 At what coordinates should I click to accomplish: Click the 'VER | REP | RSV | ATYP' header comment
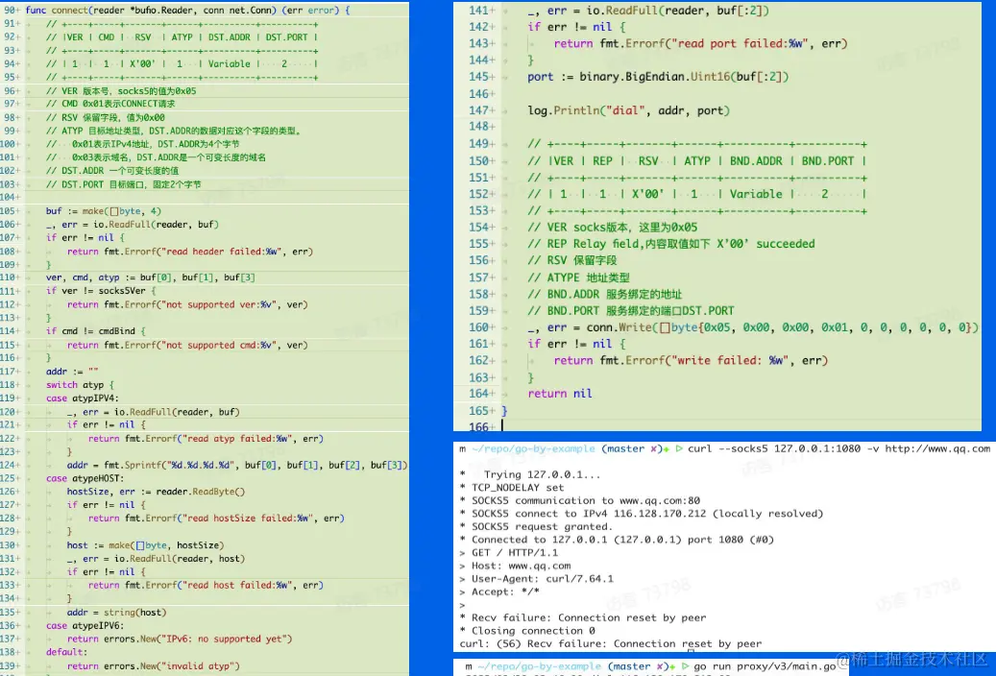tap(697, 160)
